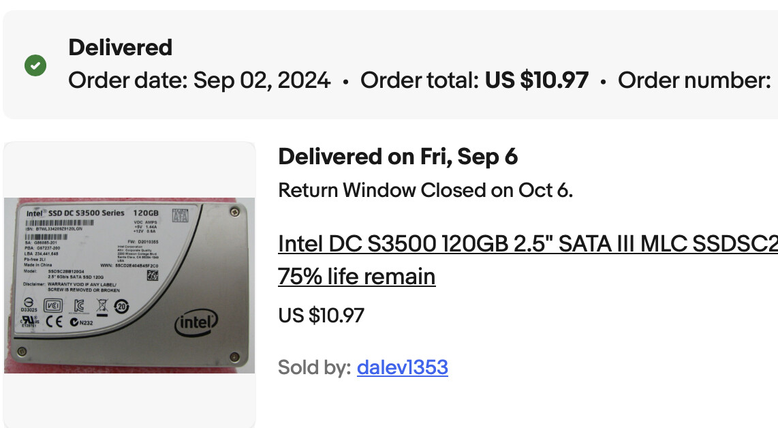Click the N232 mark on the SSD label
The height and width of the screenshot is (428, 778).
click(81, 322)
